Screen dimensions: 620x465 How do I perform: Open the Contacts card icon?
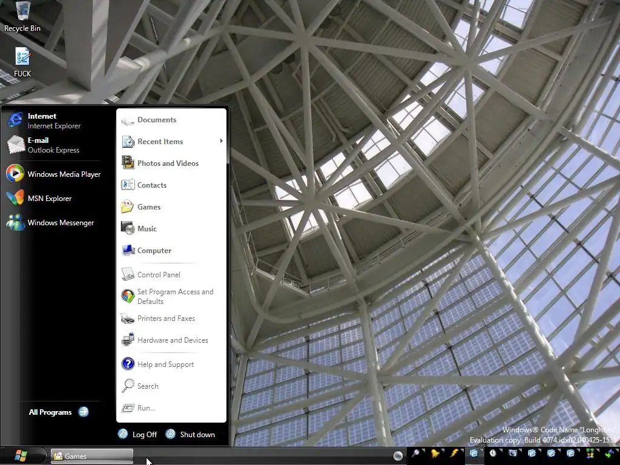(x=128, y=185)
